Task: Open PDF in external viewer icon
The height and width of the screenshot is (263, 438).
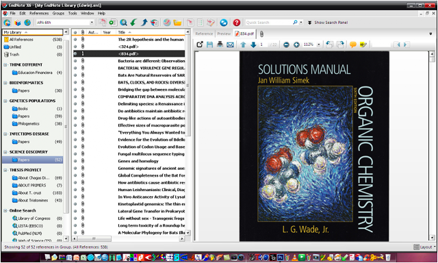Action: coord(200,45)
